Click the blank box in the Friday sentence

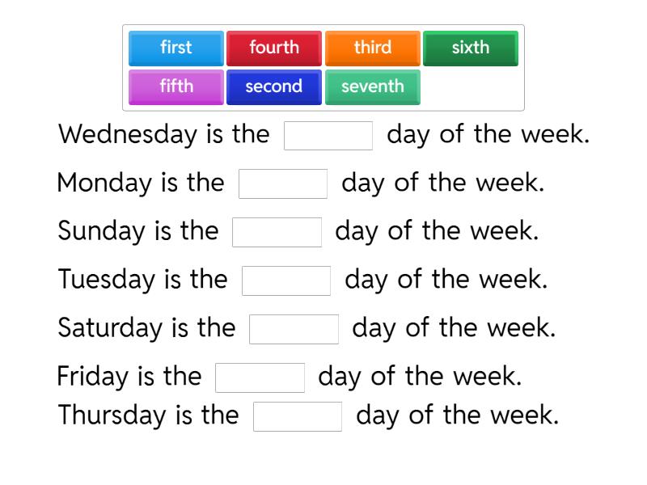click(260, 376)
